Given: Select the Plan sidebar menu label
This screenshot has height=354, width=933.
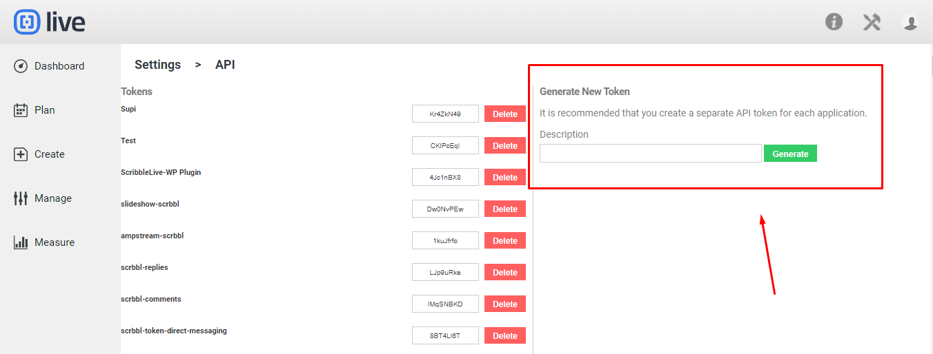Looking at the screenshot, I should (45, 110).
